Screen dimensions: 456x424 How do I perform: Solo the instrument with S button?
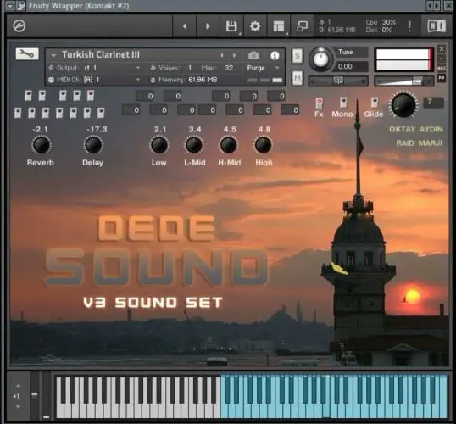pyautogui.click(x=297, y=56)
